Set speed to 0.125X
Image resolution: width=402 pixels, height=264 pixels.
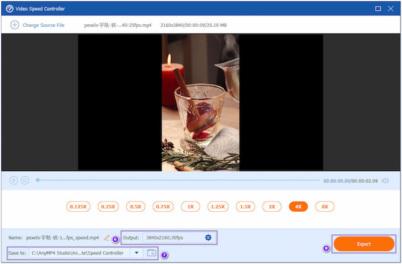click(x=78, y=206)
